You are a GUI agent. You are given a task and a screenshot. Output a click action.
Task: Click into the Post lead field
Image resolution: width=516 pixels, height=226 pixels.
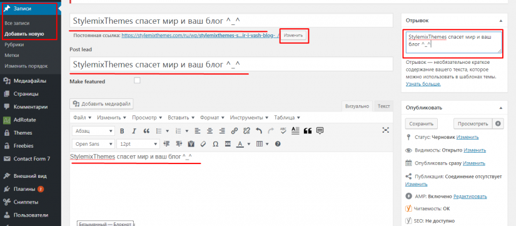231,64
